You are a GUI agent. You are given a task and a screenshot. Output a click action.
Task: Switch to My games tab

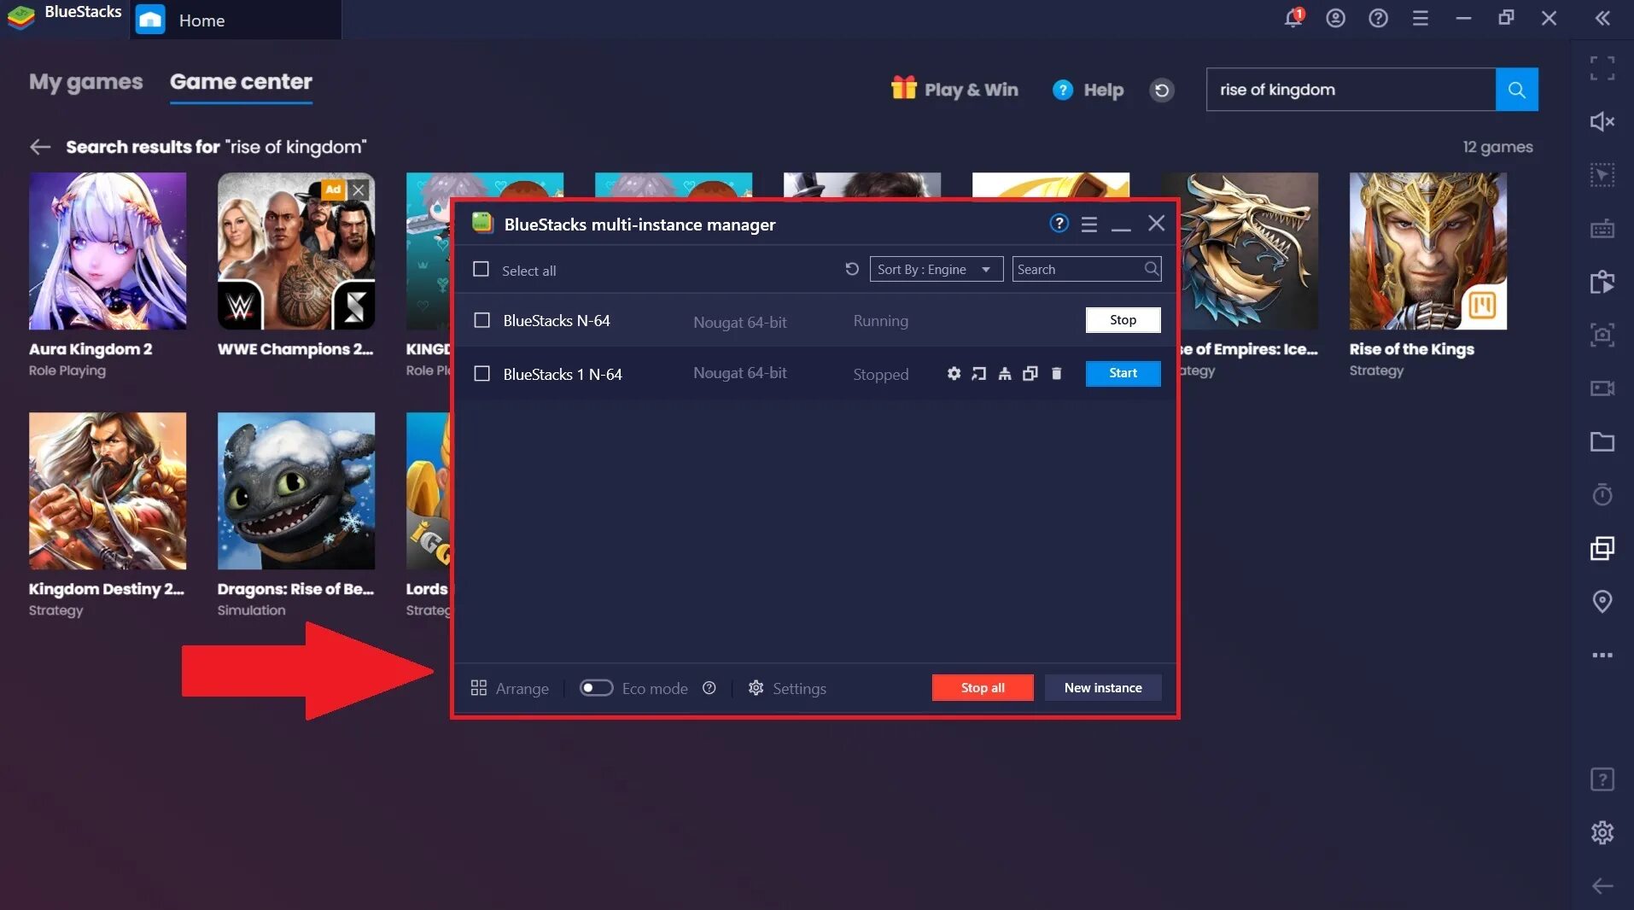[85, 82]
